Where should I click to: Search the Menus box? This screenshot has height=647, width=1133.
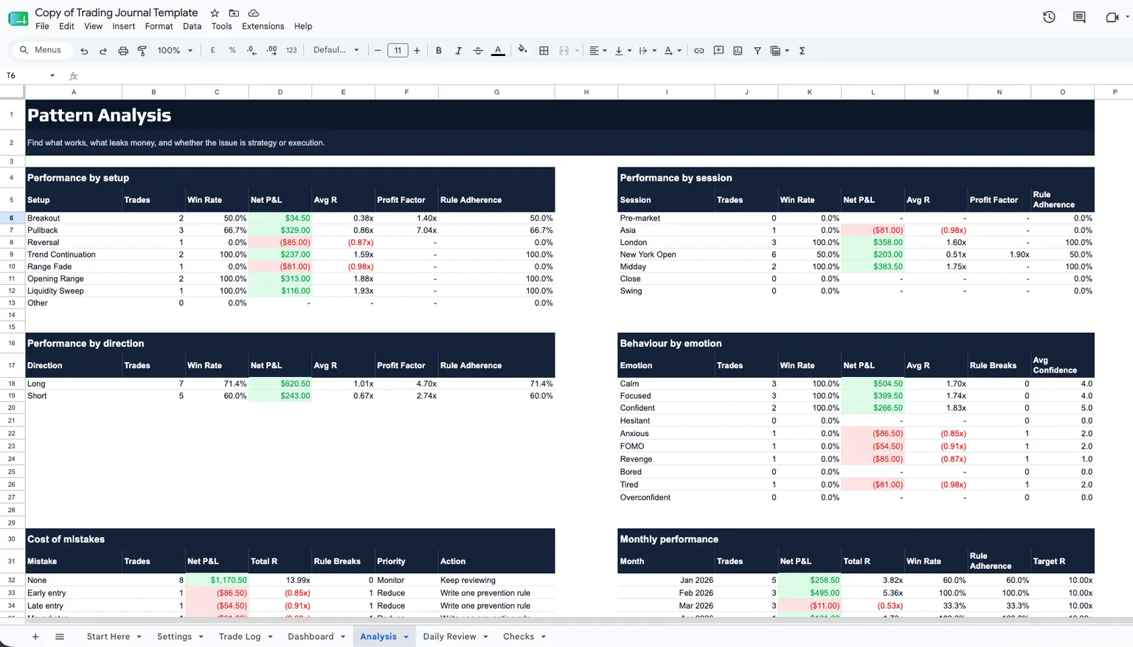41,50
